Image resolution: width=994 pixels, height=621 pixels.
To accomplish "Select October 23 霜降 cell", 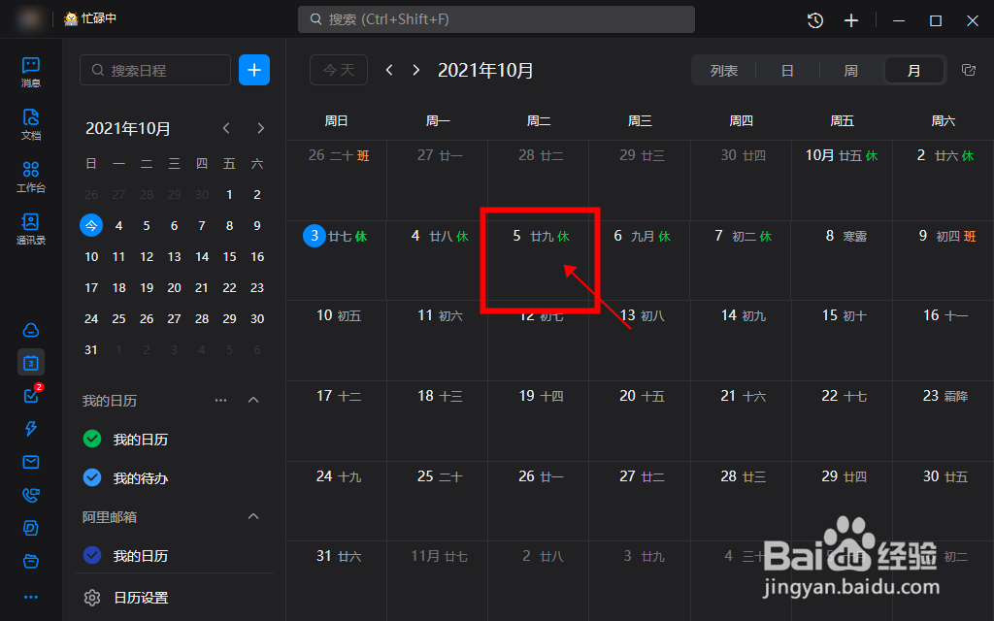I will 944,421.
